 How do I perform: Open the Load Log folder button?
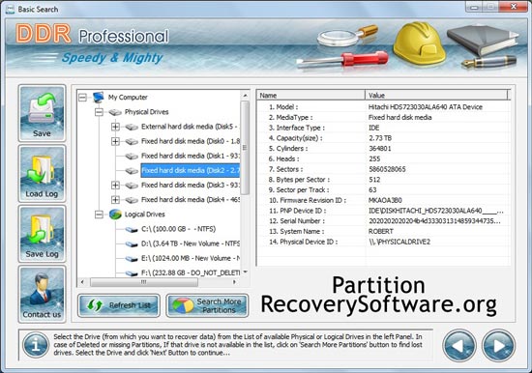(x=42, y=173)
